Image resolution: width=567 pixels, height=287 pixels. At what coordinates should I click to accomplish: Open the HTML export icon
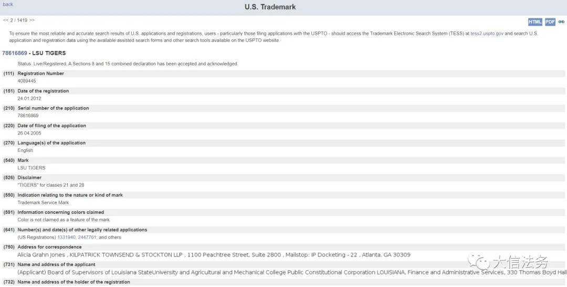[535, 22]
